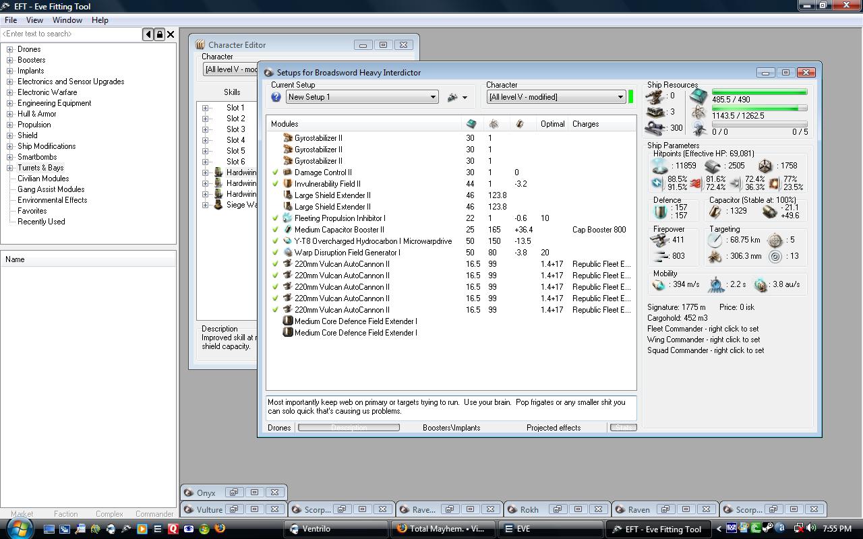
Task: Toggle Medium Capacitor Booster II active state
Action: [x=275, y=230]
